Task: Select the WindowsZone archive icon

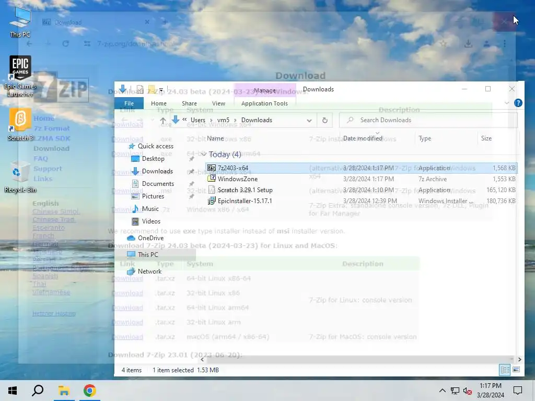Action: [x=212, y=179]
